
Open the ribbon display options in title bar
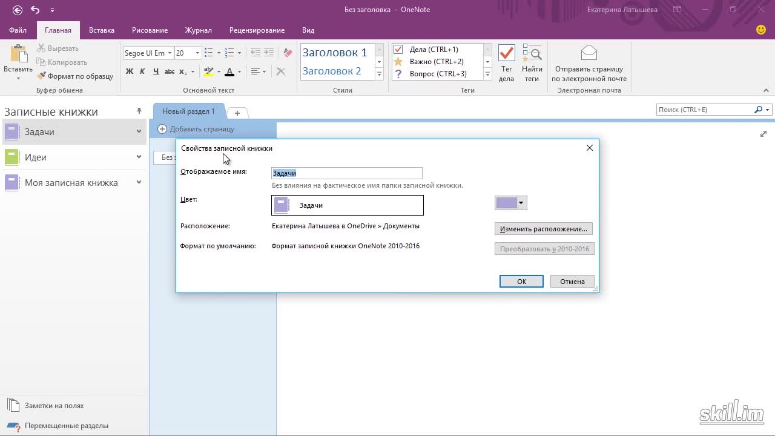678,10
